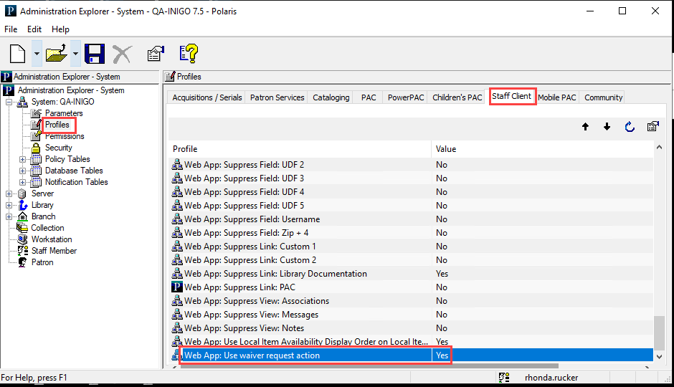Click the Branch building icon
This screenshot has width=674, height=387.
pos(23,217)
